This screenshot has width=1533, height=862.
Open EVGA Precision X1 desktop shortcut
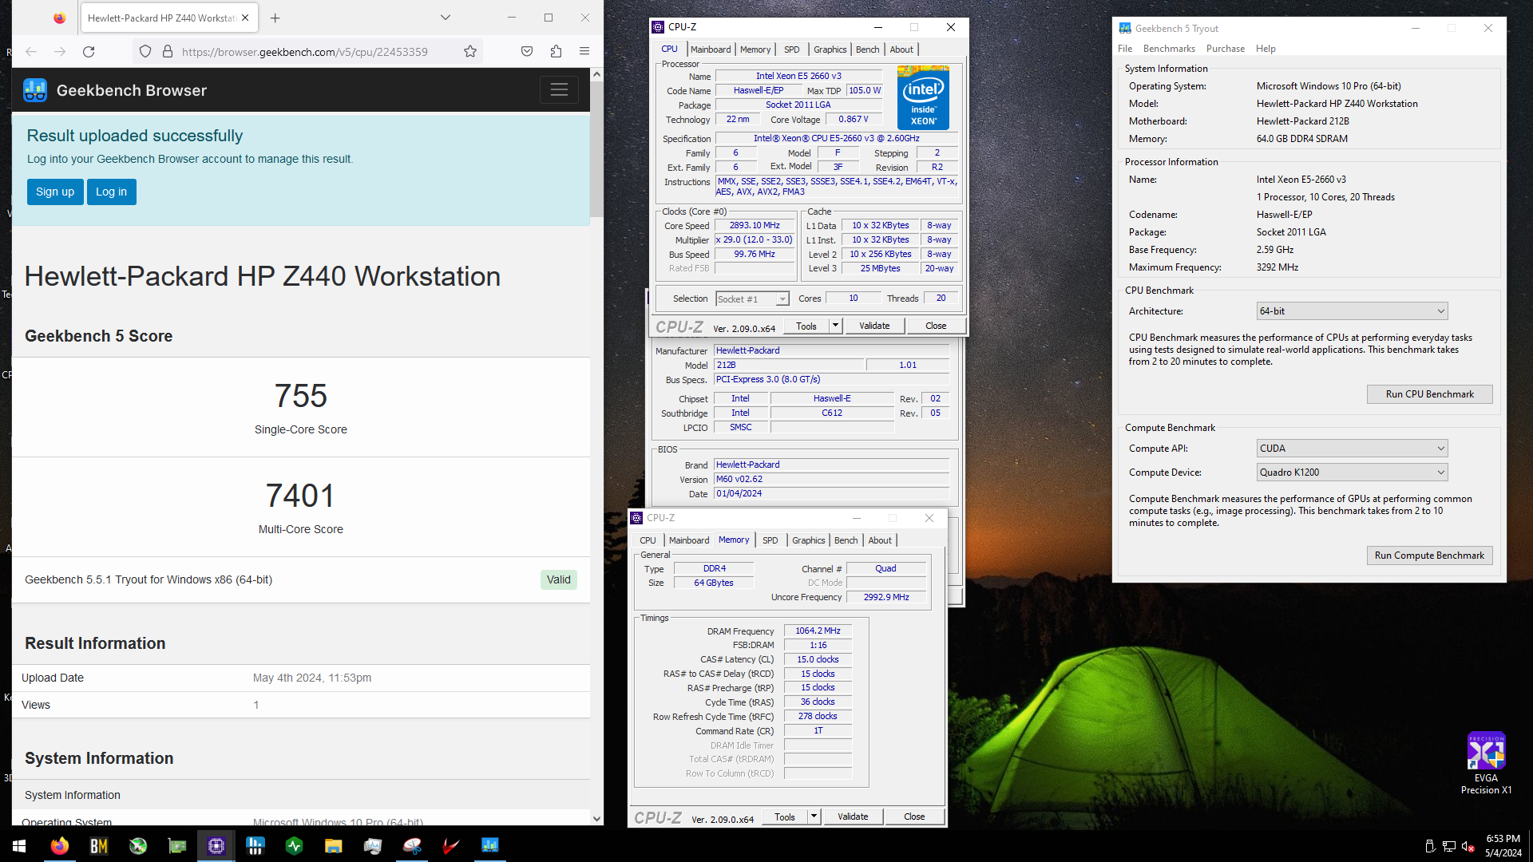click(x=1486, y=762)
